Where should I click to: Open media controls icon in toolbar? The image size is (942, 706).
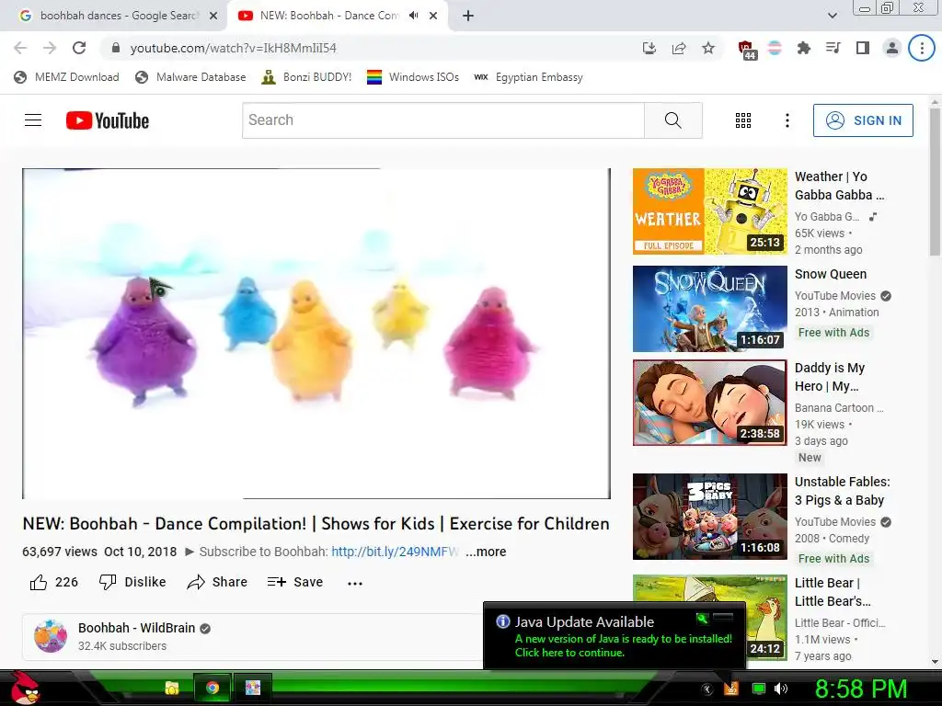(833, 48)
